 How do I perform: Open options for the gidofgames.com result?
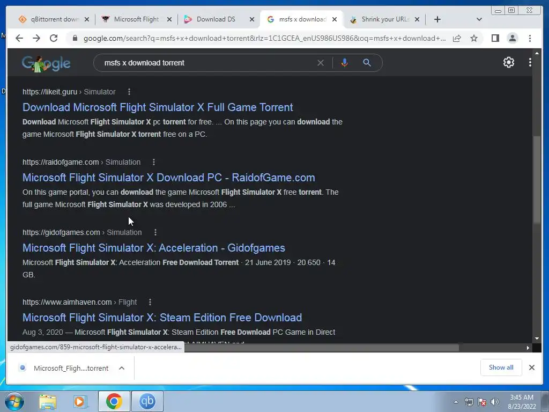tap(155, 232)
